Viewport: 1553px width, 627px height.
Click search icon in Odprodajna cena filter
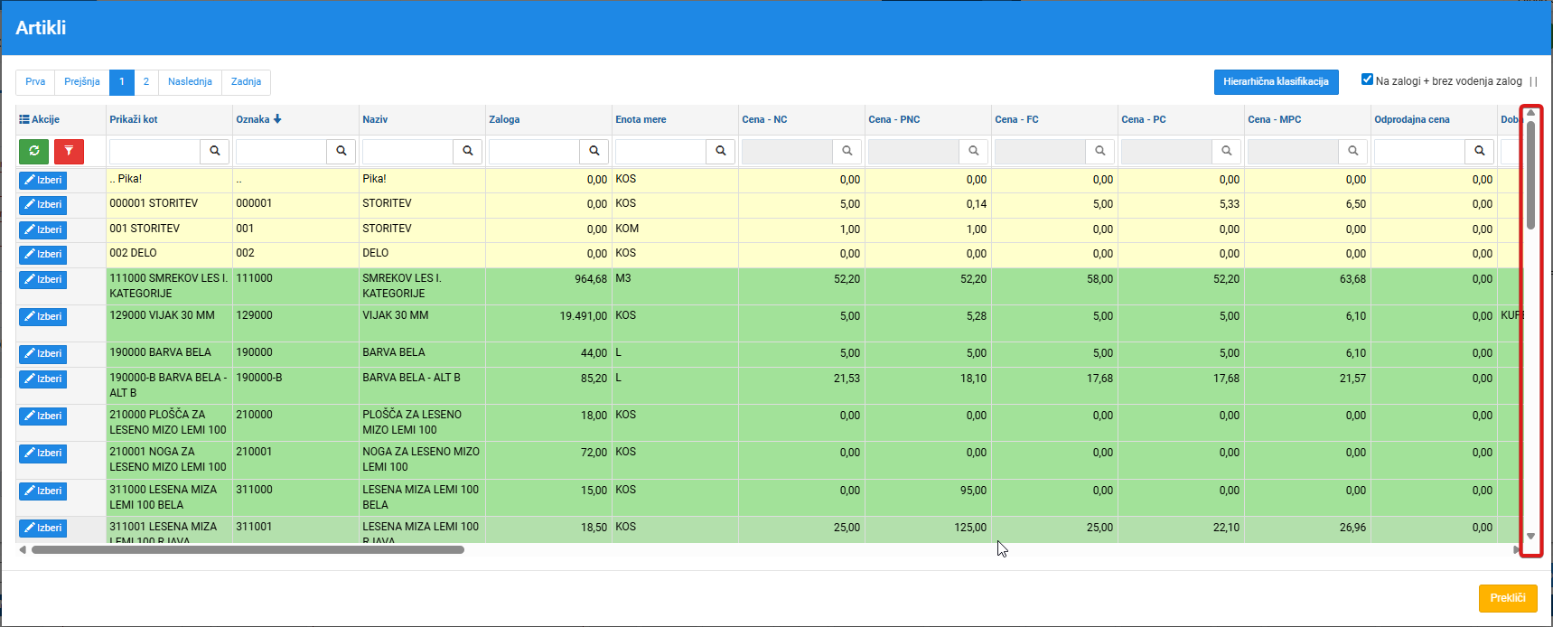click(1480, 151)
